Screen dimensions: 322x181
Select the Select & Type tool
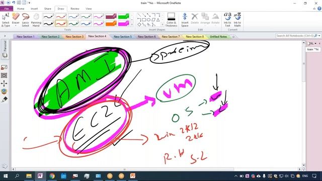pos(6,20)
